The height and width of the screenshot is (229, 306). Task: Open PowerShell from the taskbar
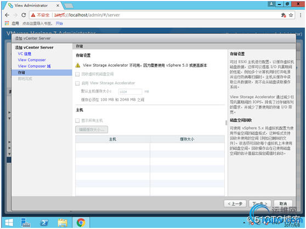[x=44, y=222]
